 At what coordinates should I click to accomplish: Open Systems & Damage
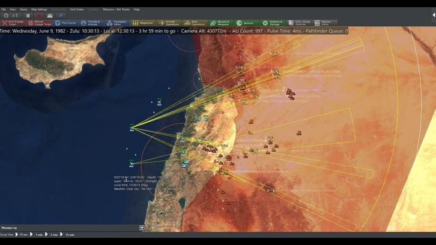[273, 23]
